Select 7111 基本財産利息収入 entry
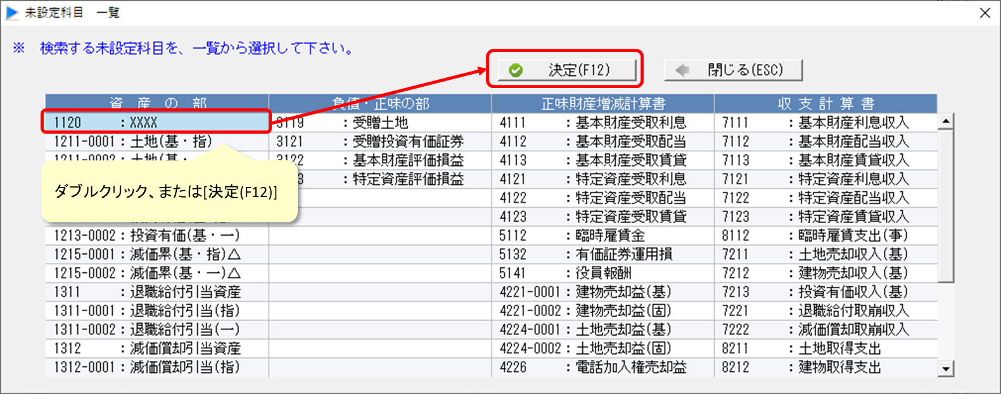The width and height of the screenshot is (1001, 394). (x=826, y=122)
